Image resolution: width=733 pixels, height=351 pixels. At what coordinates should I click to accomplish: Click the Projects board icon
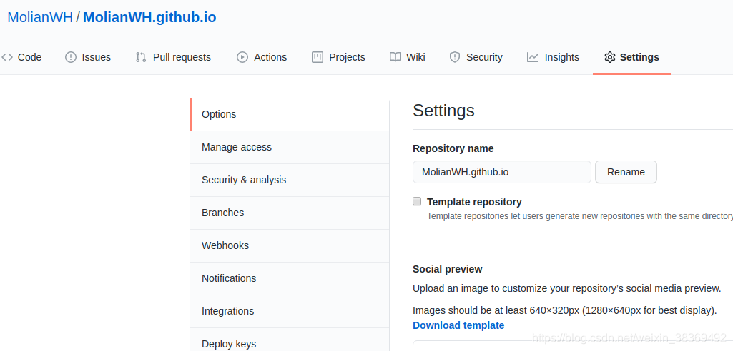coord(318,57)
